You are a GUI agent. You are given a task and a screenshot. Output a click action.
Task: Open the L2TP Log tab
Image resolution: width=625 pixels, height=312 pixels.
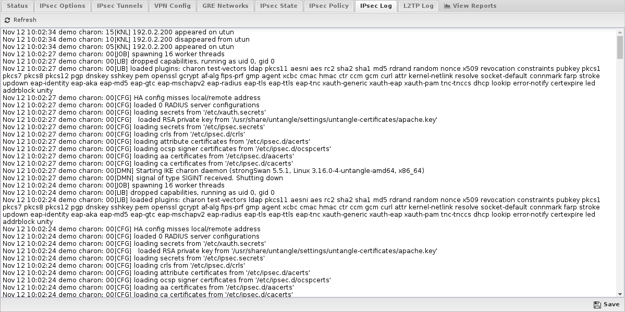[x=418, y=6]
